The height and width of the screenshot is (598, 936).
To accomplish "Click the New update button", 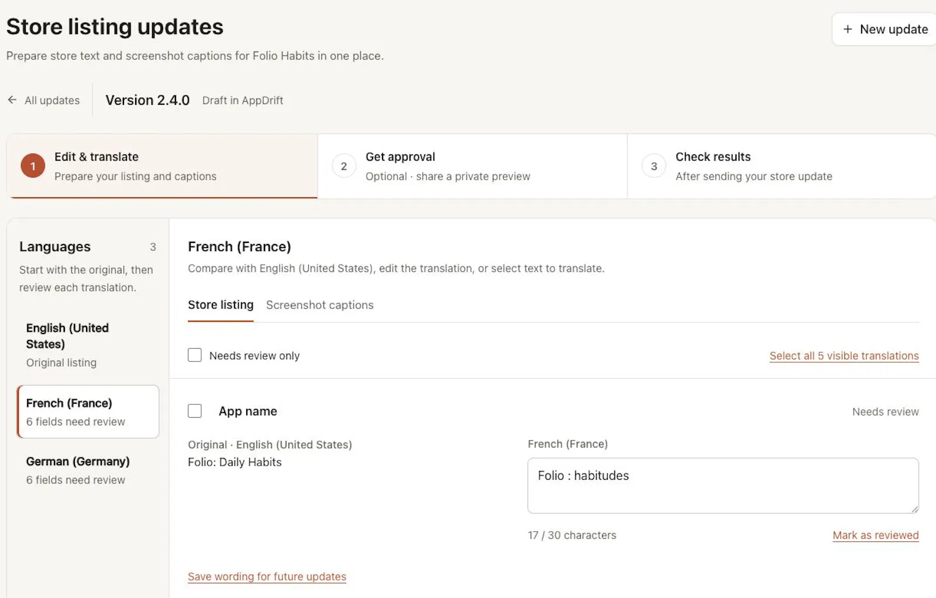I will click(885, 29).
